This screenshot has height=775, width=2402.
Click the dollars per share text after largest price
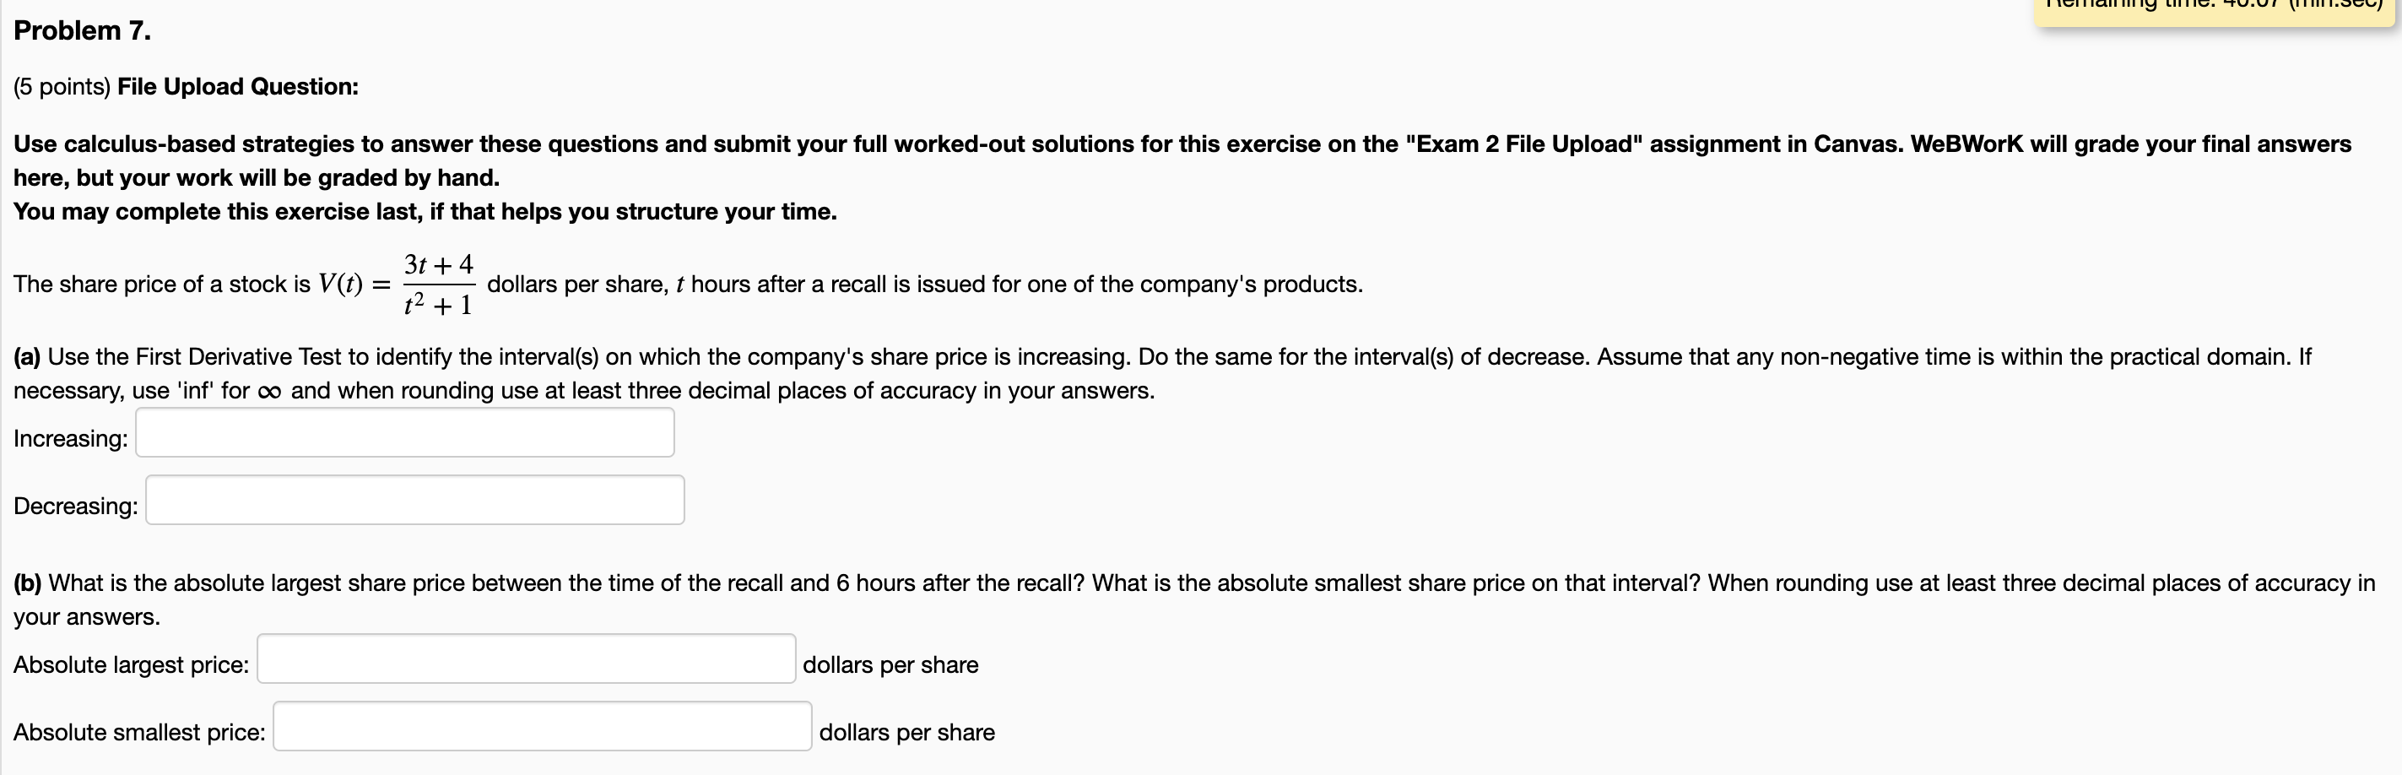click(889, 664)
